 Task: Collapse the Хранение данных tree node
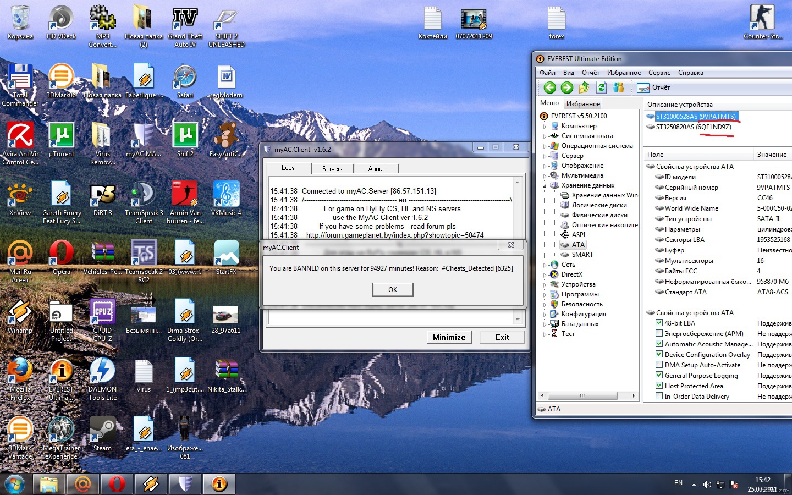(545, 186)
